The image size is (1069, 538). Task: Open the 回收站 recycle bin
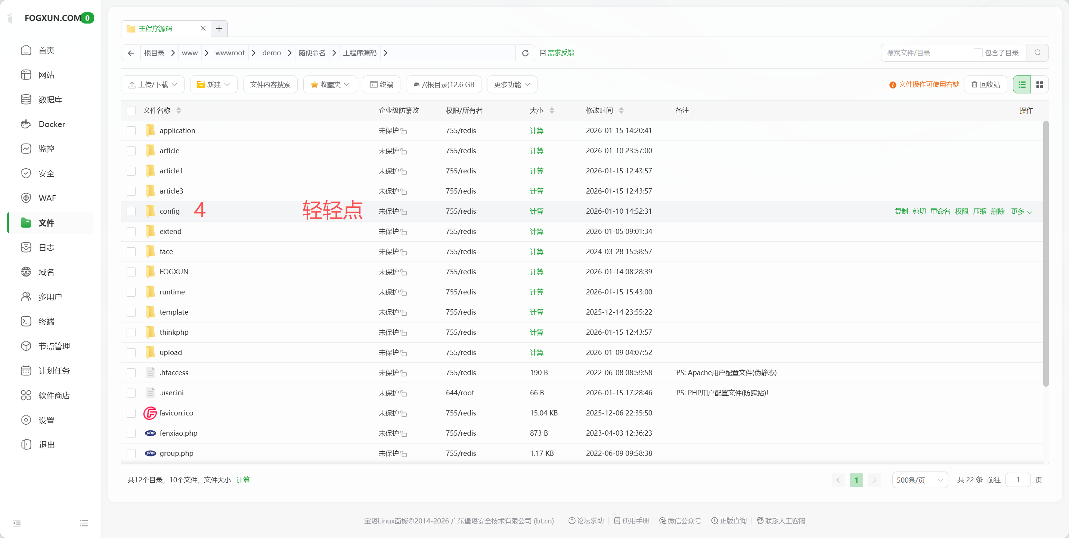point(985,84)
